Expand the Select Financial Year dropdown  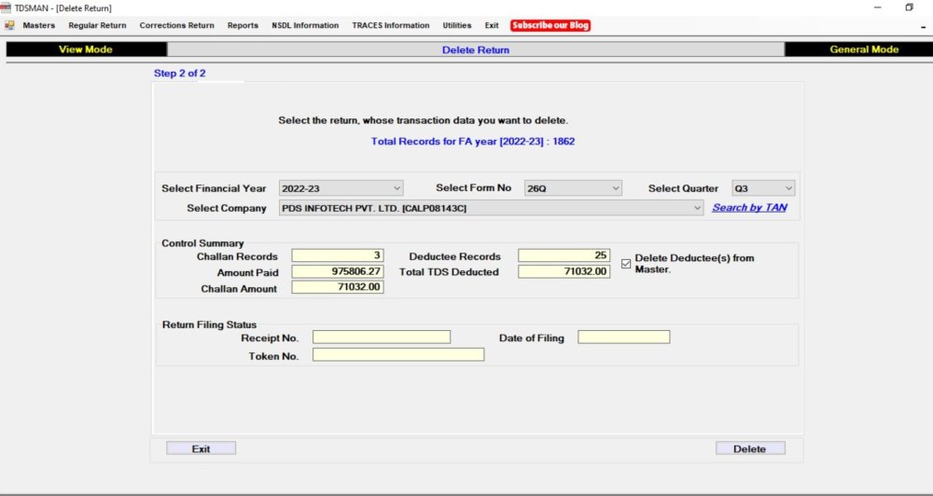tap(397, 188)
